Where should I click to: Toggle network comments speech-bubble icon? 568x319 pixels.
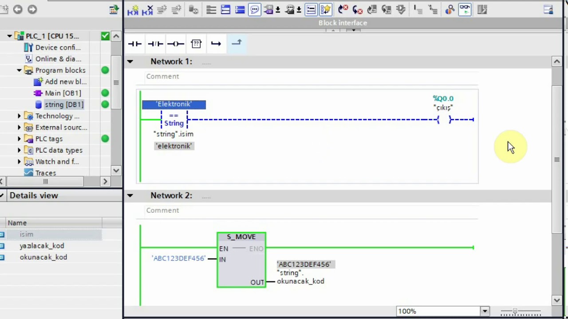(x=255, y=9)
